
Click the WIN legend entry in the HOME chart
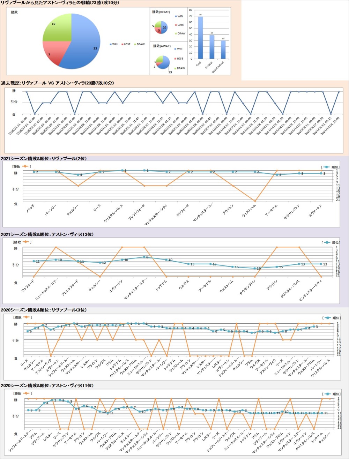179,16
